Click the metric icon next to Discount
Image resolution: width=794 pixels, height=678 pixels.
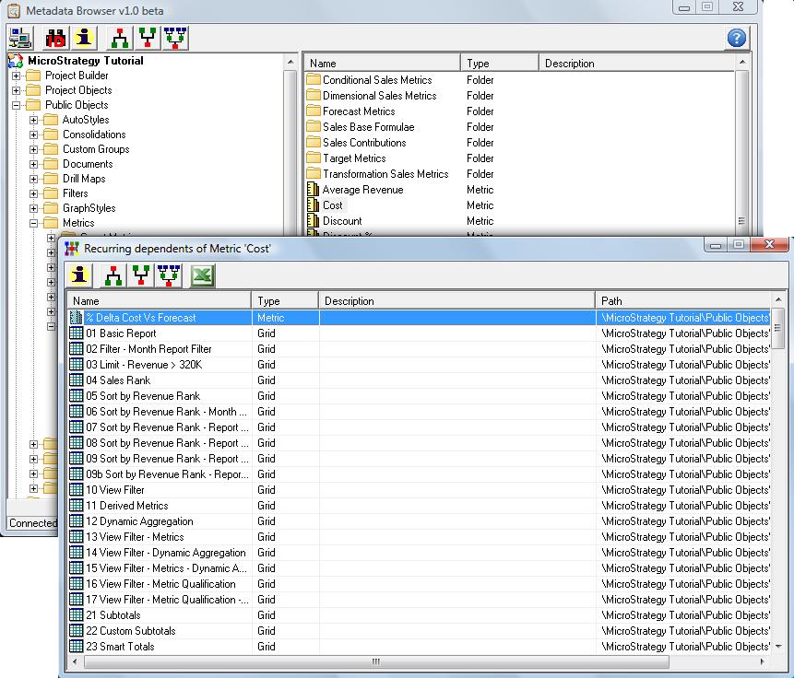click(313, 221)
